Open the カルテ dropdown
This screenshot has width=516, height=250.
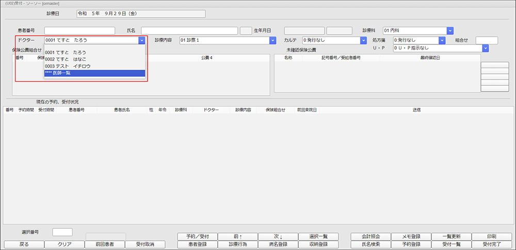pos(363,40)
